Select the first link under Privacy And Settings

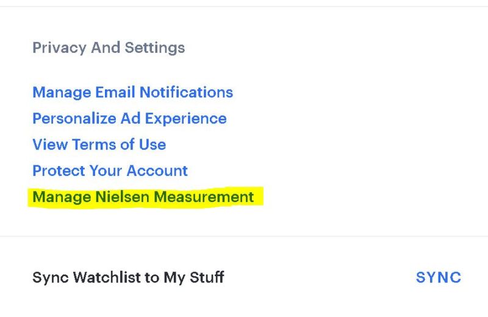pyautogui.click(x=132, y=92)
